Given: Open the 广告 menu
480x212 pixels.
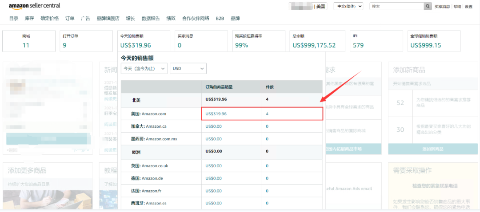Looking at the screenshot, I should point(85,19).
